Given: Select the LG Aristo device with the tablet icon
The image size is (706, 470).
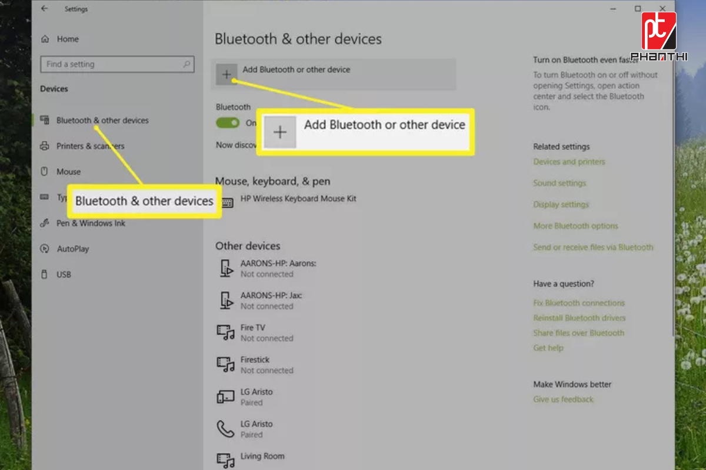Looking at the screenshot, I should coord(257,392).
